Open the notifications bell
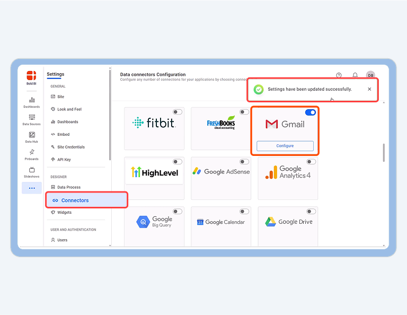407x315 pixels. (355, 75)
